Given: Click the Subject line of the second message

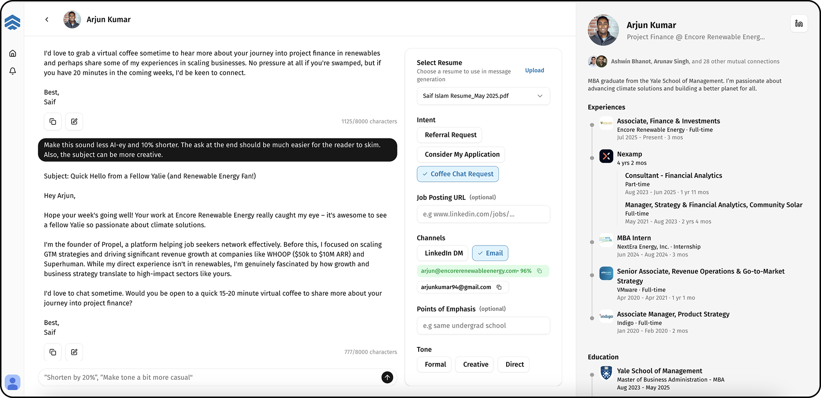Looking at the screenshot, I should 150,176.
